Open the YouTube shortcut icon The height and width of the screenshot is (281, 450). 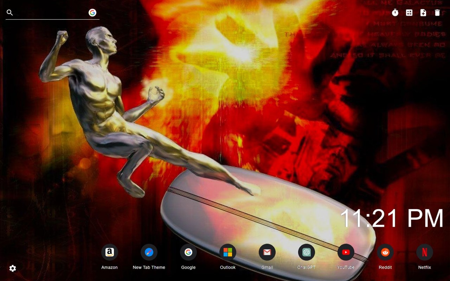point(346,252)
